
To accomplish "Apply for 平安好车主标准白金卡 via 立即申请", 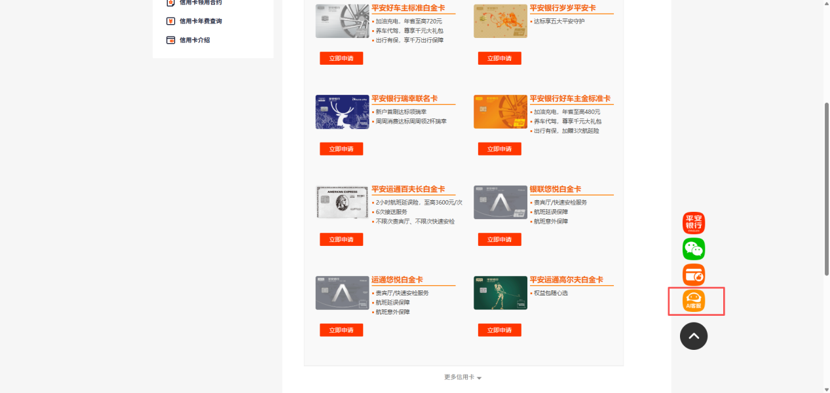I will pyautogui.click(x=341, y=58).
